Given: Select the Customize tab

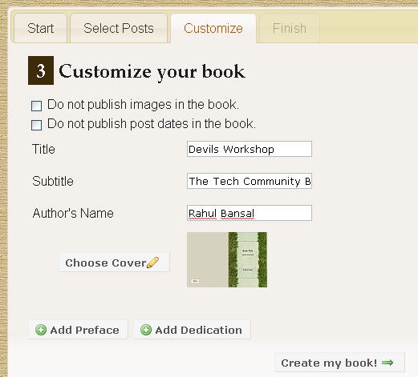Looking at the screenshot, I should pyautogui.click(x=213, y=28).
